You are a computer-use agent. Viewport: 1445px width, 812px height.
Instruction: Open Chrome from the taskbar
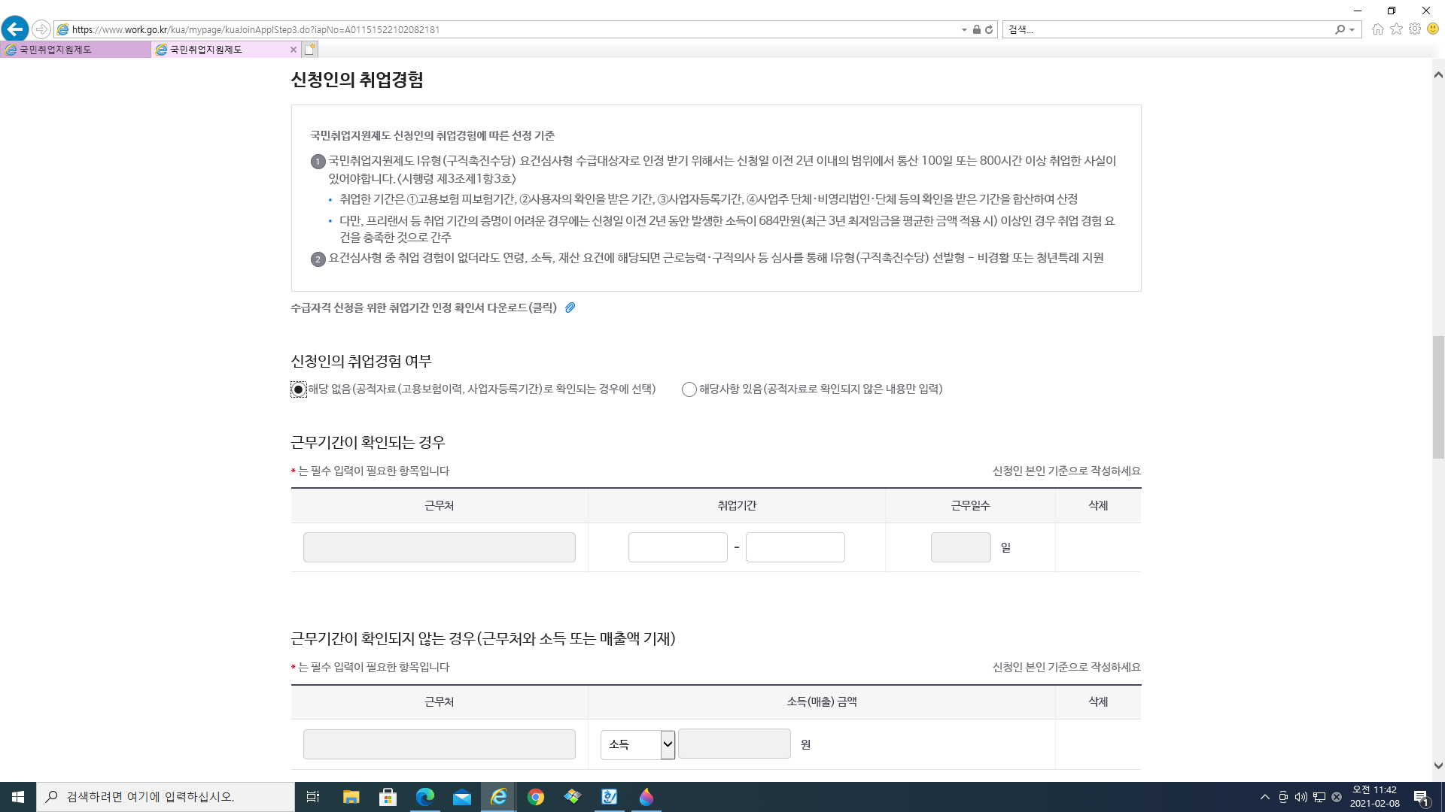536,797
